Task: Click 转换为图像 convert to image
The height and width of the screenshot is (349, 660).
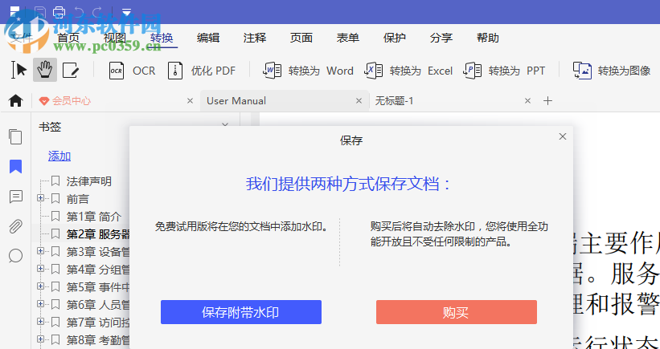Action: (x=612, y=71)
